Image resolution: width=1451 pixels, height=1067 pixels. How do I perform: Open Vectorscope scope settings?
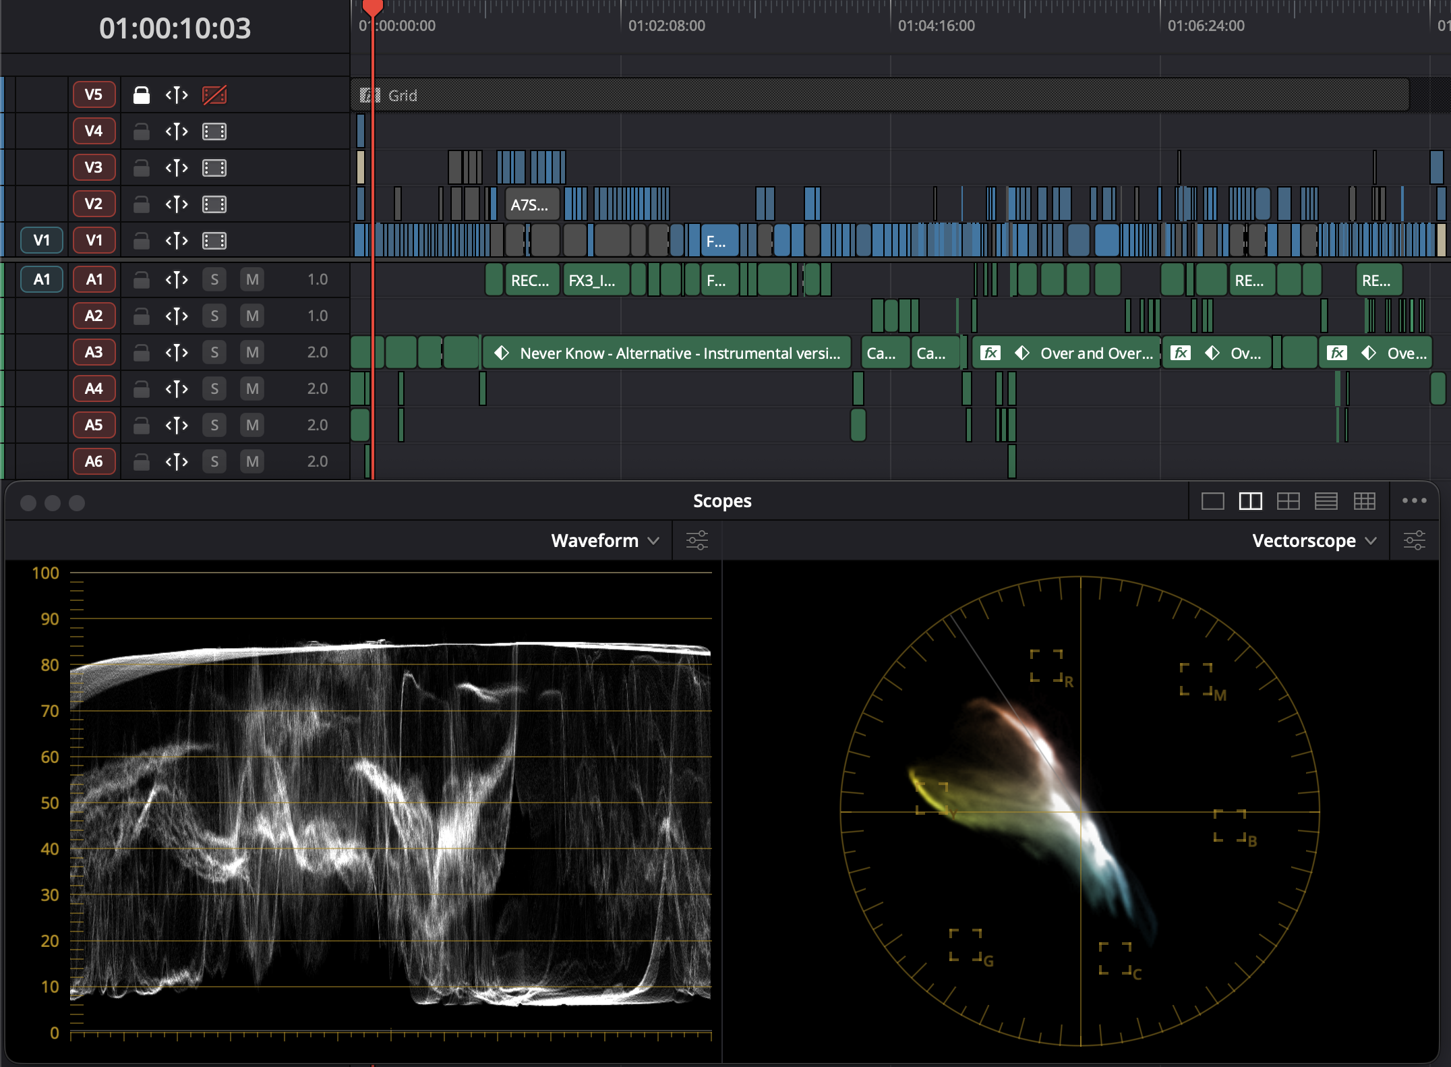click(x=1415, y=541)
